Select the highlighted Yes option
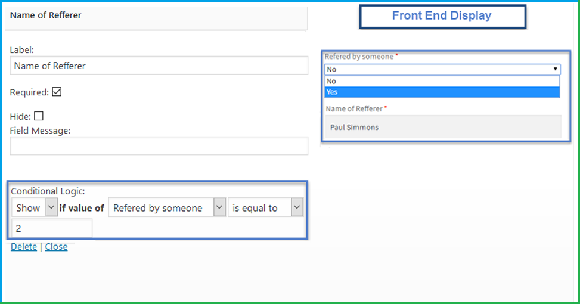 point(442,92)
